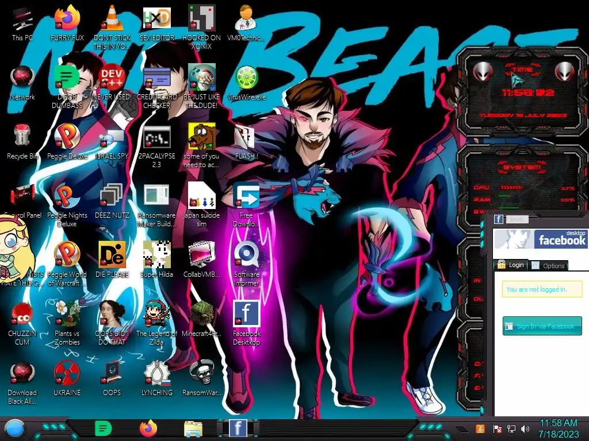
Task: Open the CollabVMB shortcut
Action: tap(202, 260)
